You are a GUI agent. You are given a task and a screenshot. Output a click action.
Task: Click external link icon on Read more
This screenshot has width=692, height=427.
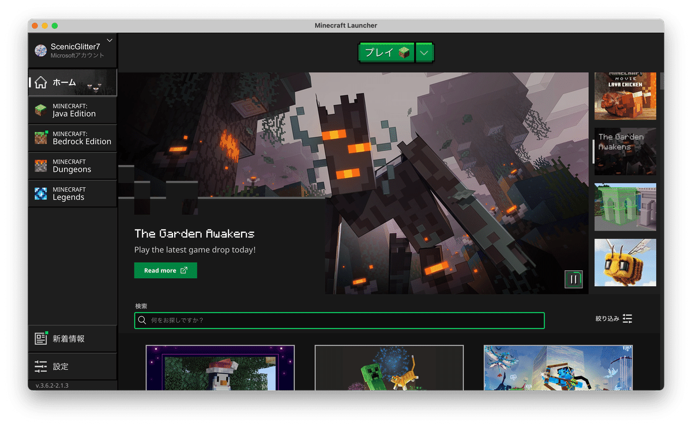pyautogui.click(x=184, y=270)
